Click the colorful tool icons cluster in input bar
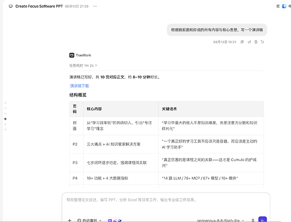291x222 pixels. 115,220
